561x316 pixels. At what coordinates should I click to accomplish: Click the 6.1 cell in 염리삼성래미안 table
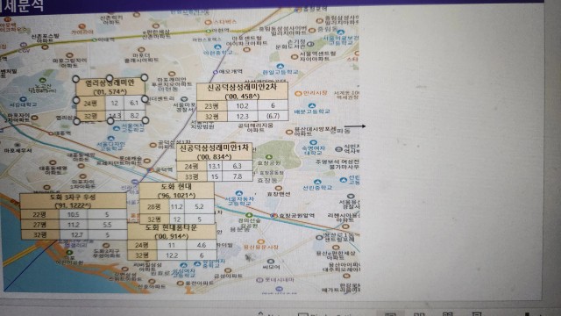pyautogui.click(x=134, y=103)
